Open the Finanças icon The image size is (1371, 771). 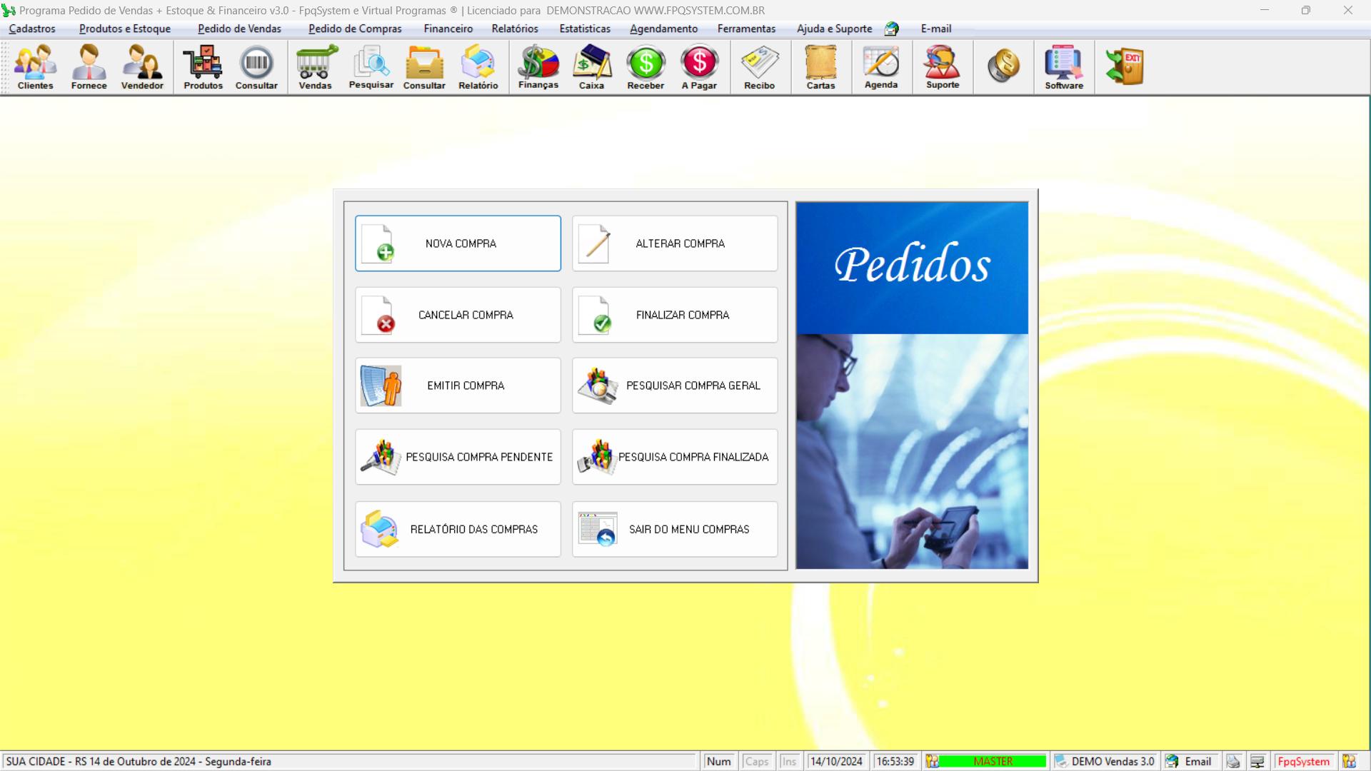pos(538,67)
